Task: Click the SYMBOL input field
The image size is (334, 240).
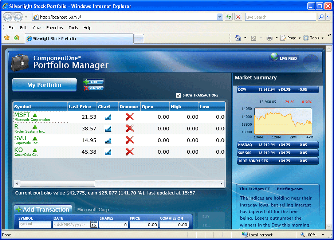Action: [35, 225]
